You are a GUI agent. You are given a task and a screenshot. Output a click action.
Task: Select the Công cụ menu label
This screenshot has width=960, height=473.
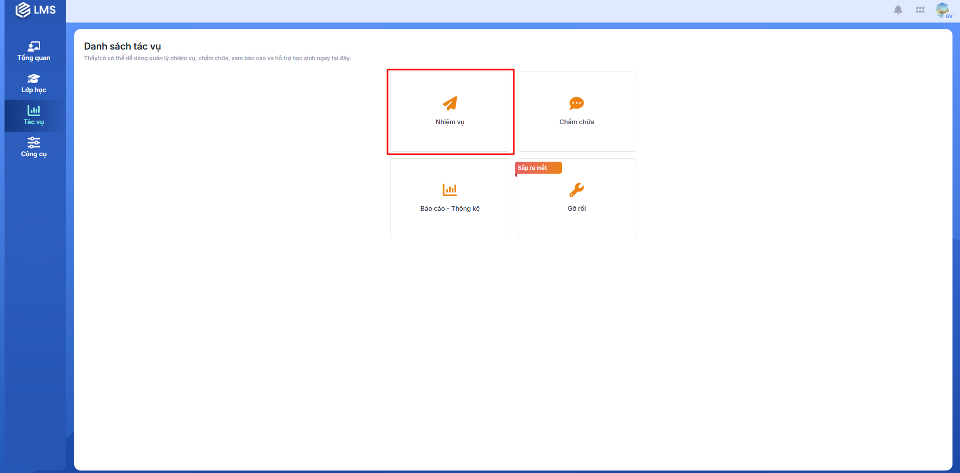pyautogui.click(x=34, y=154)
